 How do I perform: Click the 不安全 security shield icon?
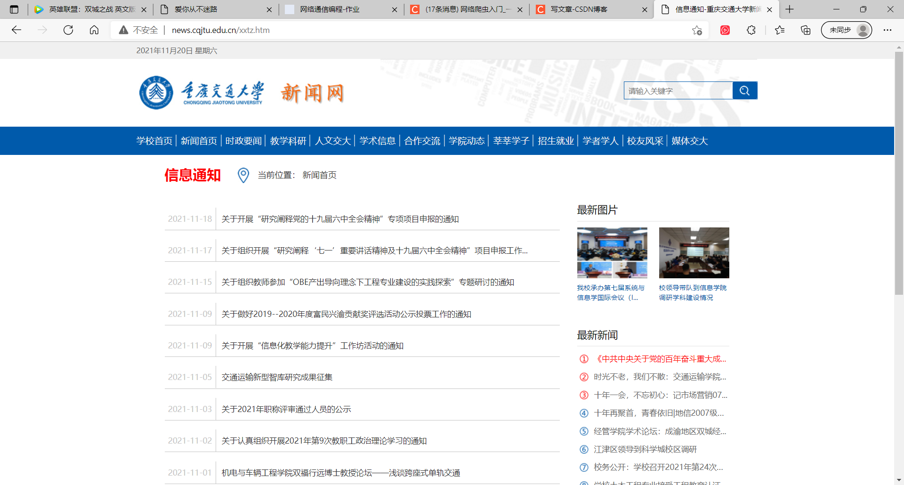pyautogui.click(x=123, y=30)
